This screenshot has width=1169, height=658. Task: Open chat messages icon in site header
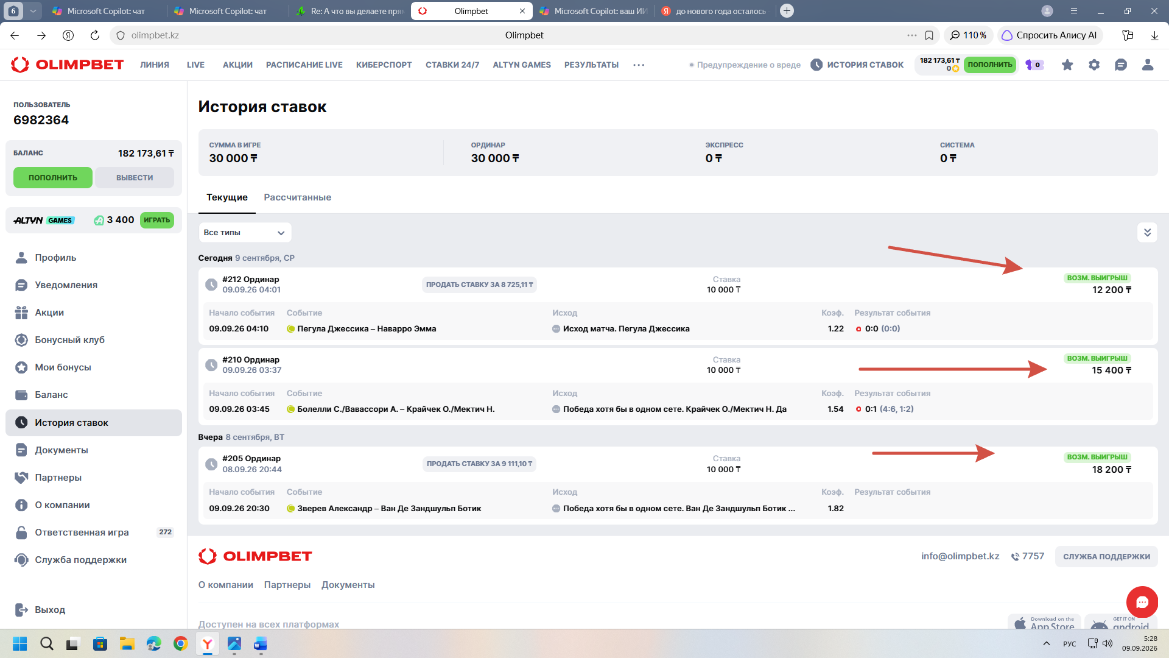click(x=1121, y=65)
